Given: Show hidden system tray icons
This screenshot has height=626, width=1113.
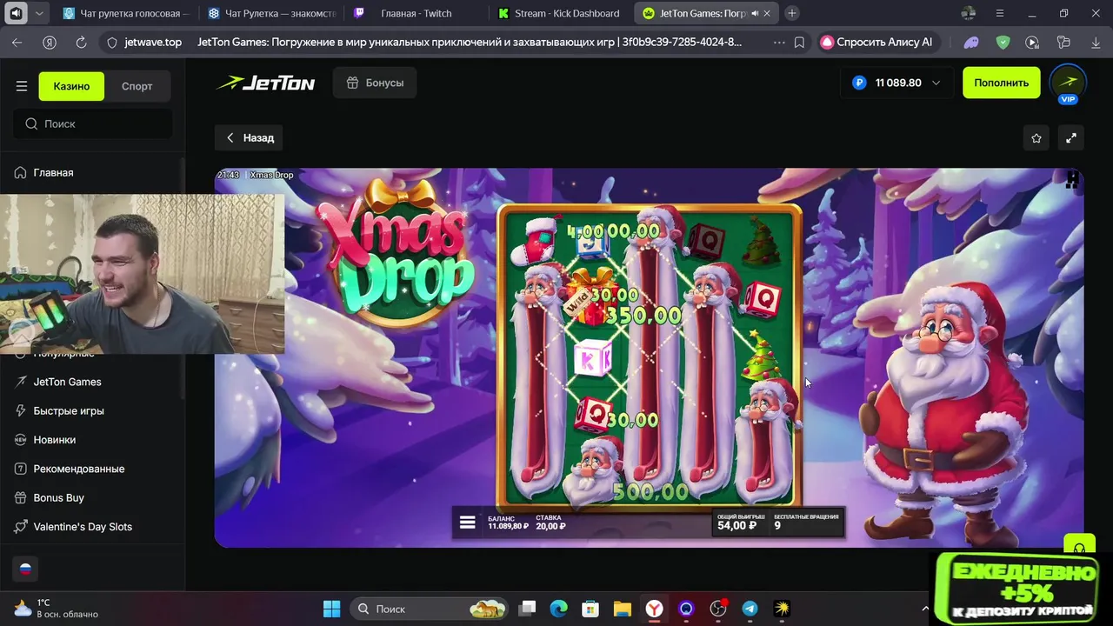Looking at the screenshot, I should 925,609.
